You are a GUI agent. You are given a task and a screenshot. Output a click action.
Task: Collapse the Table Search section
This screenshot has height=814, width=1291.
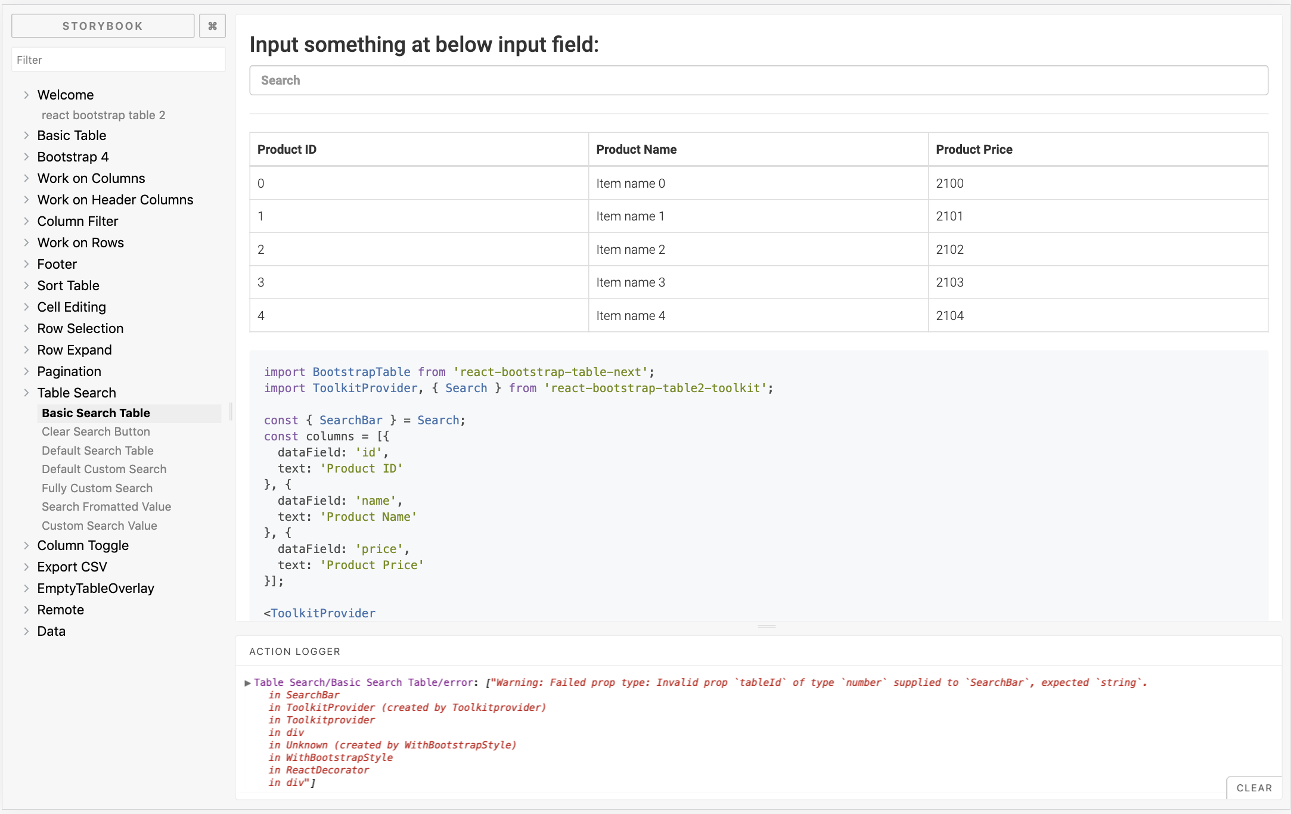[x=27, y=393]
